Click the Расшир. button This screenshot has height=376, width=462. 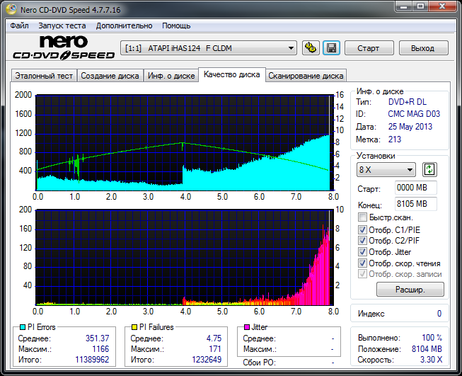(x=410, y=290)
